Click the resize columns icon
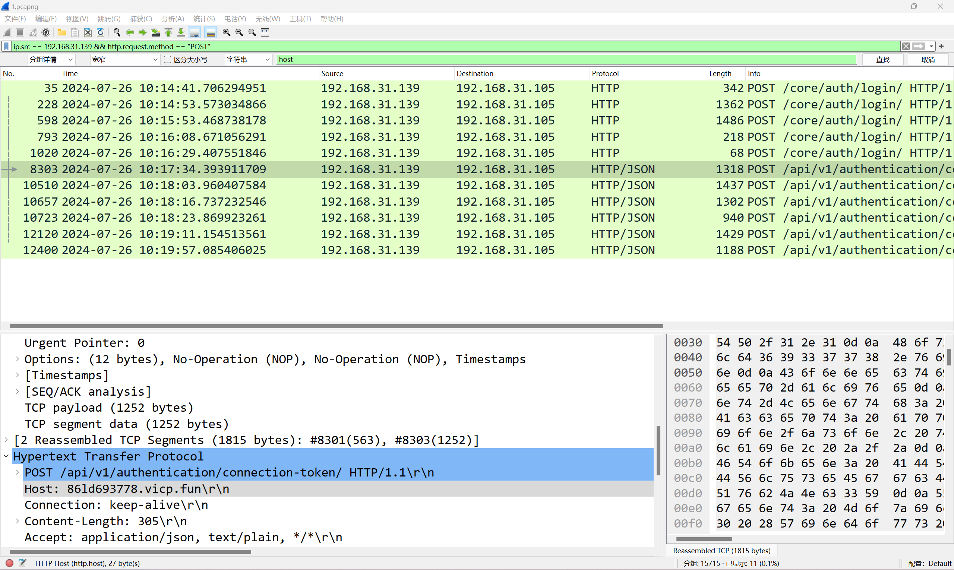Viewport: 954px width, 570px height. click(265, 32)
